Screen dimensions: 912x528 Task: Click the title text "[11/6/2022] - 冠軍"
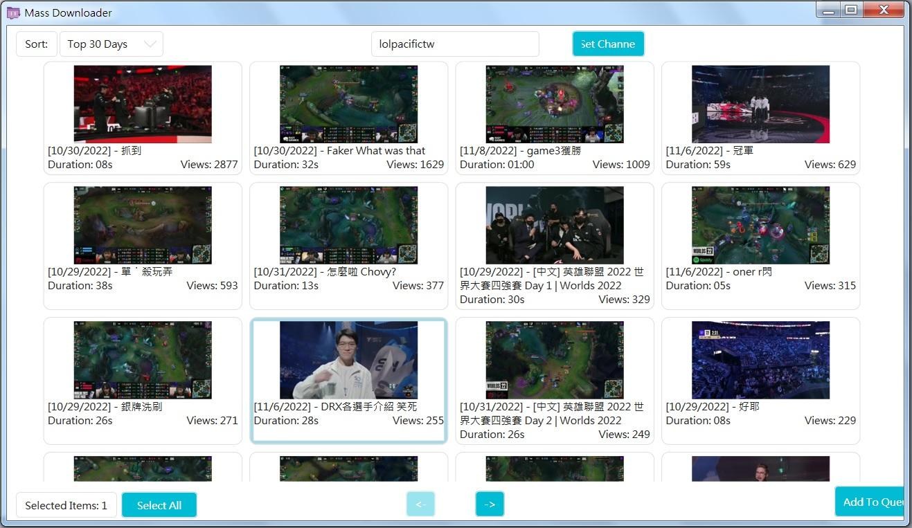tap(710, 151)
